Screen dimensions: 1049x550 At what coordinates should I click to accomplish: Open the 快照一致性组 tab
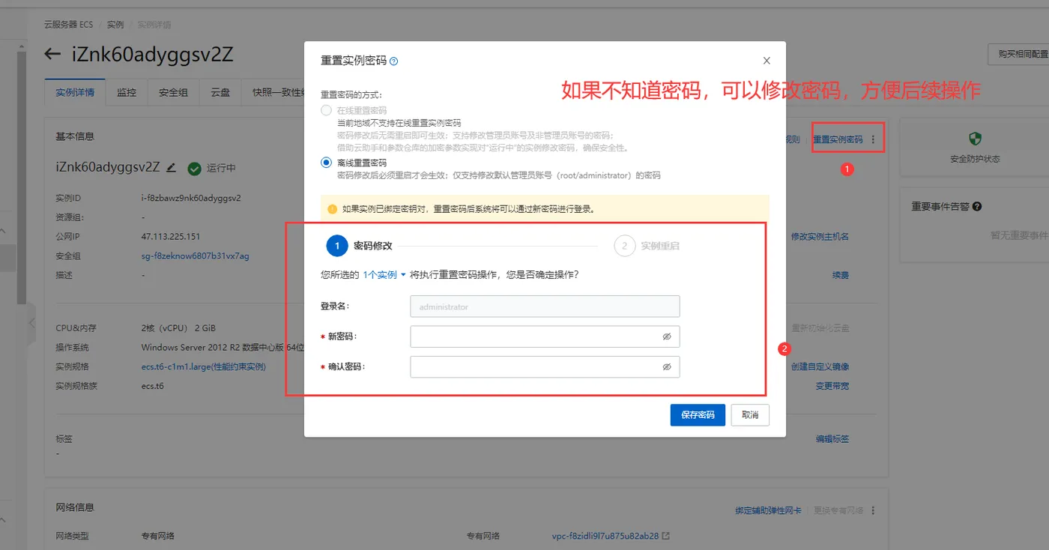click(278, 93)
